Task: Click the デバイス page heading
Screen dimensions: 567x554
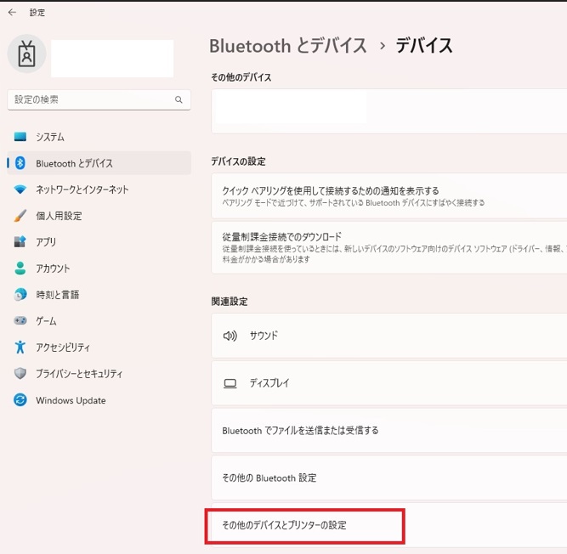Action: [x=424, y=46]
